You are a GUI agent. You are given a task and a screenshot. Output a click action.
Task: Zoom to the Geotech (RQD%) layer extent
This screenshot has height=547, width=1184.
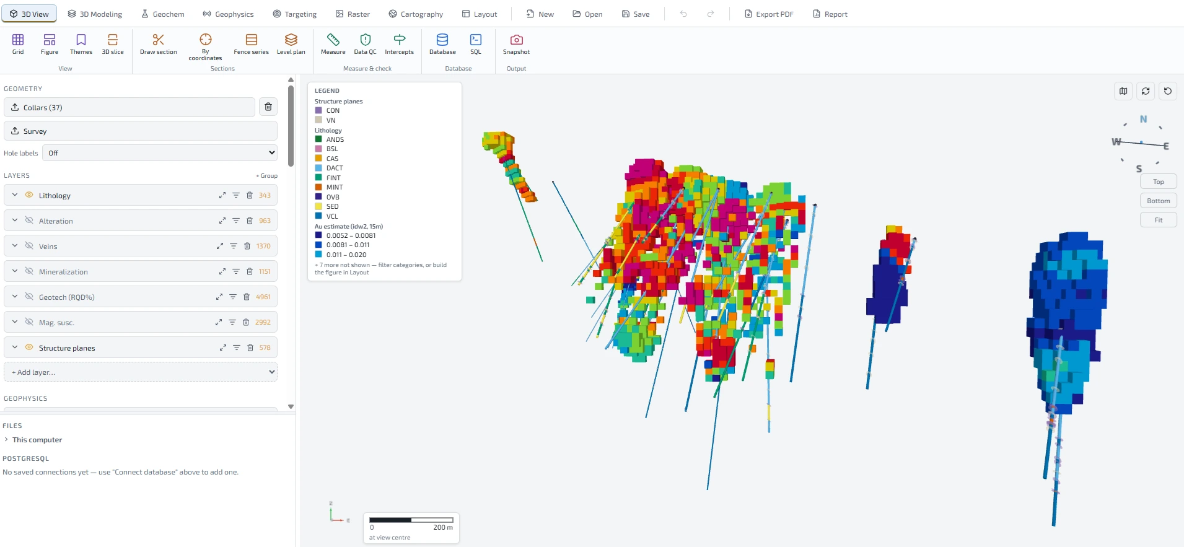click(x=219, y=297)
